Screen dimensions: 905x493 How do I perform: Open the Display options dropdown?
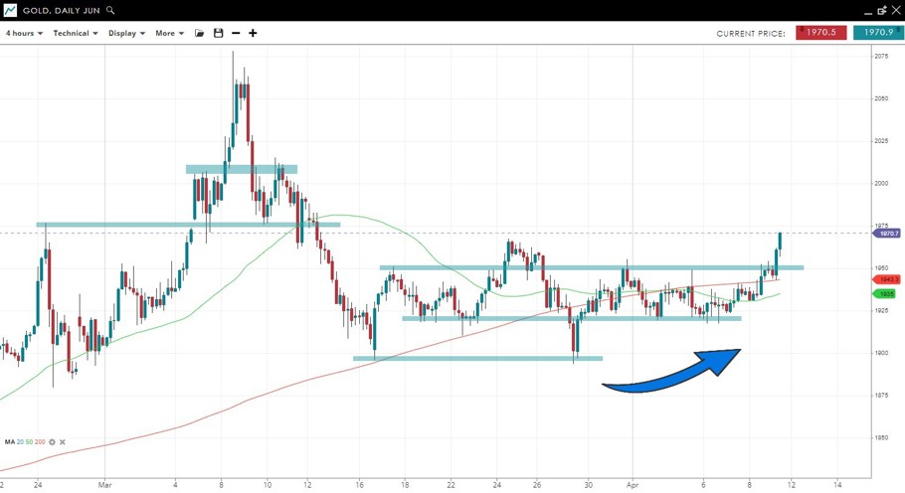click(126, 33)
